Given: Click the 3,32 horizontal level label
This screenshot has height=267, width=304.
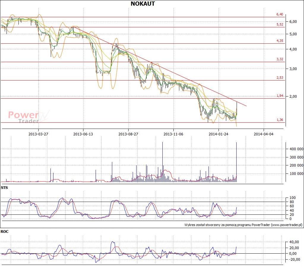Looking at the screenshot, I should tap(280, 59).
